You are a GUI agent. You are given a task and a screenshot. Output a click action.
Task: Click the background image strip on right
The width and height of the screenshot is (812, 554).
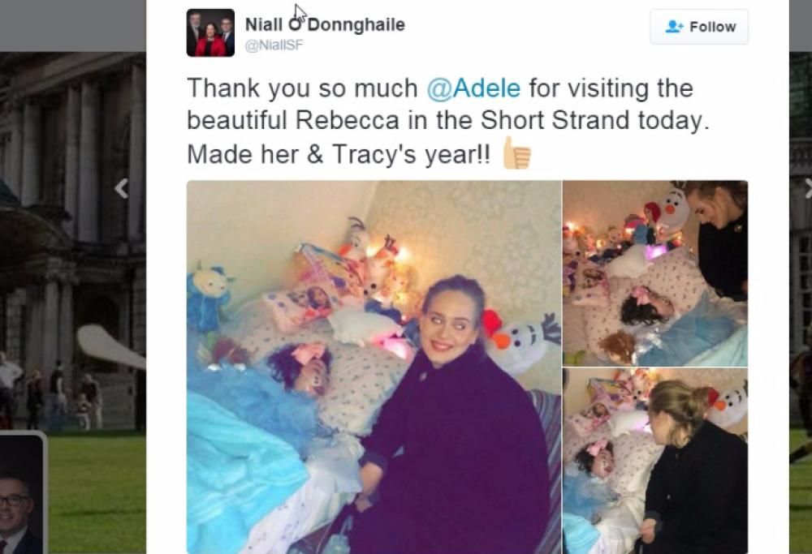pos(801,303)
